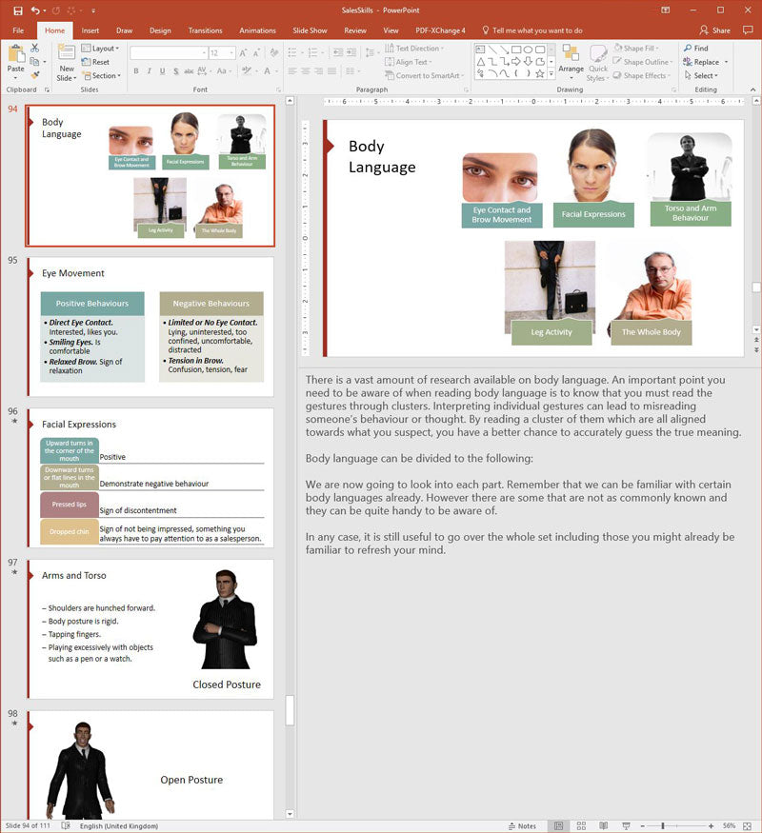
Task: Select slide 97 Arms and Torso thumbnail
Action: point(150,629)
